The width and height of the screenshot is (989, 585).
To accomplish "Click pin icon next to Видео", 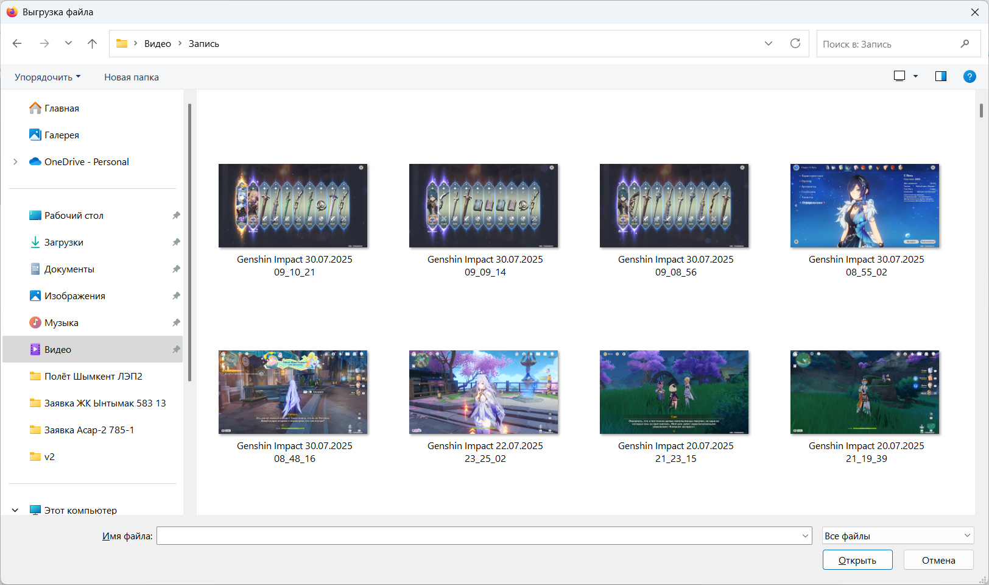I will click(x=176, y=349).
